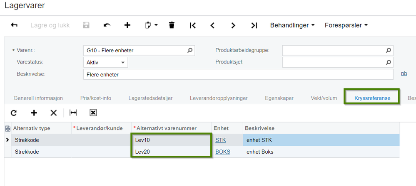Click the Beskrivelse column header
The height and width of the screenshot is (186, 416).
click(x=321, y=128)
